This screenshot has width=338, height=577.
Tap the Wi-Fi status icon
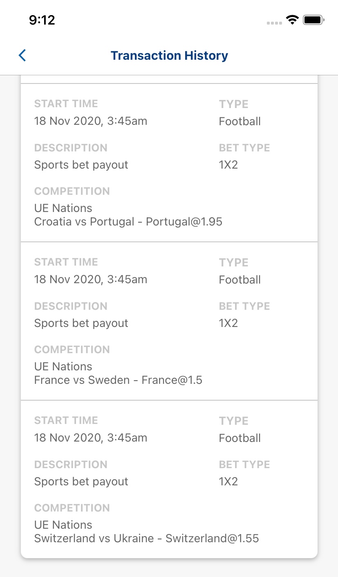(x=292, y=19)
